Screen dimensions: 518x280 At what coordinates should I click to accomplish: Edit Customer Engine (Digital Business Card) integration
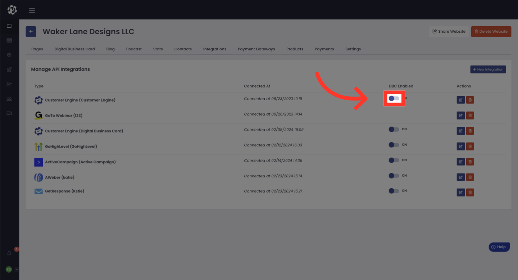click(461, 131)
